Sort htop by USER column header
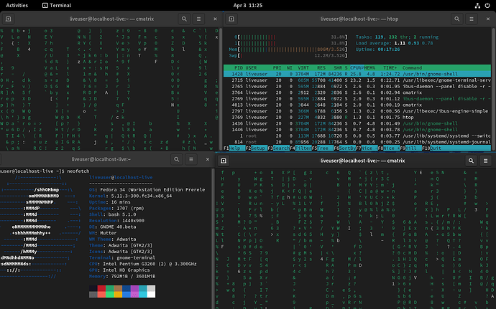The height and width of the screenshot is (309, 496). click(x=251, y=68)
